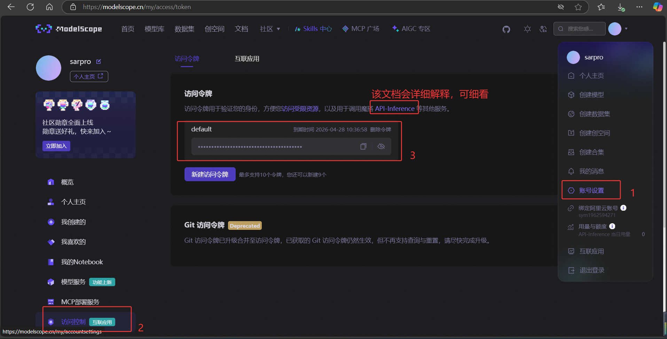Image resolution: width=667 pixels, height=339 pixels.
Task: Switch to 互联应用 tab
Action: point(247,59)
